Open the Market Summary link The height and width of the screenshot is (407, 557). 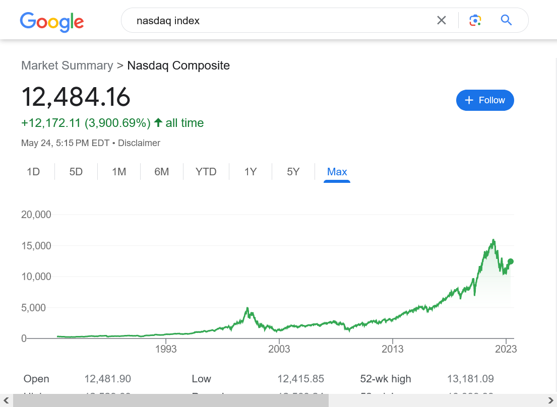pos(67,65)
